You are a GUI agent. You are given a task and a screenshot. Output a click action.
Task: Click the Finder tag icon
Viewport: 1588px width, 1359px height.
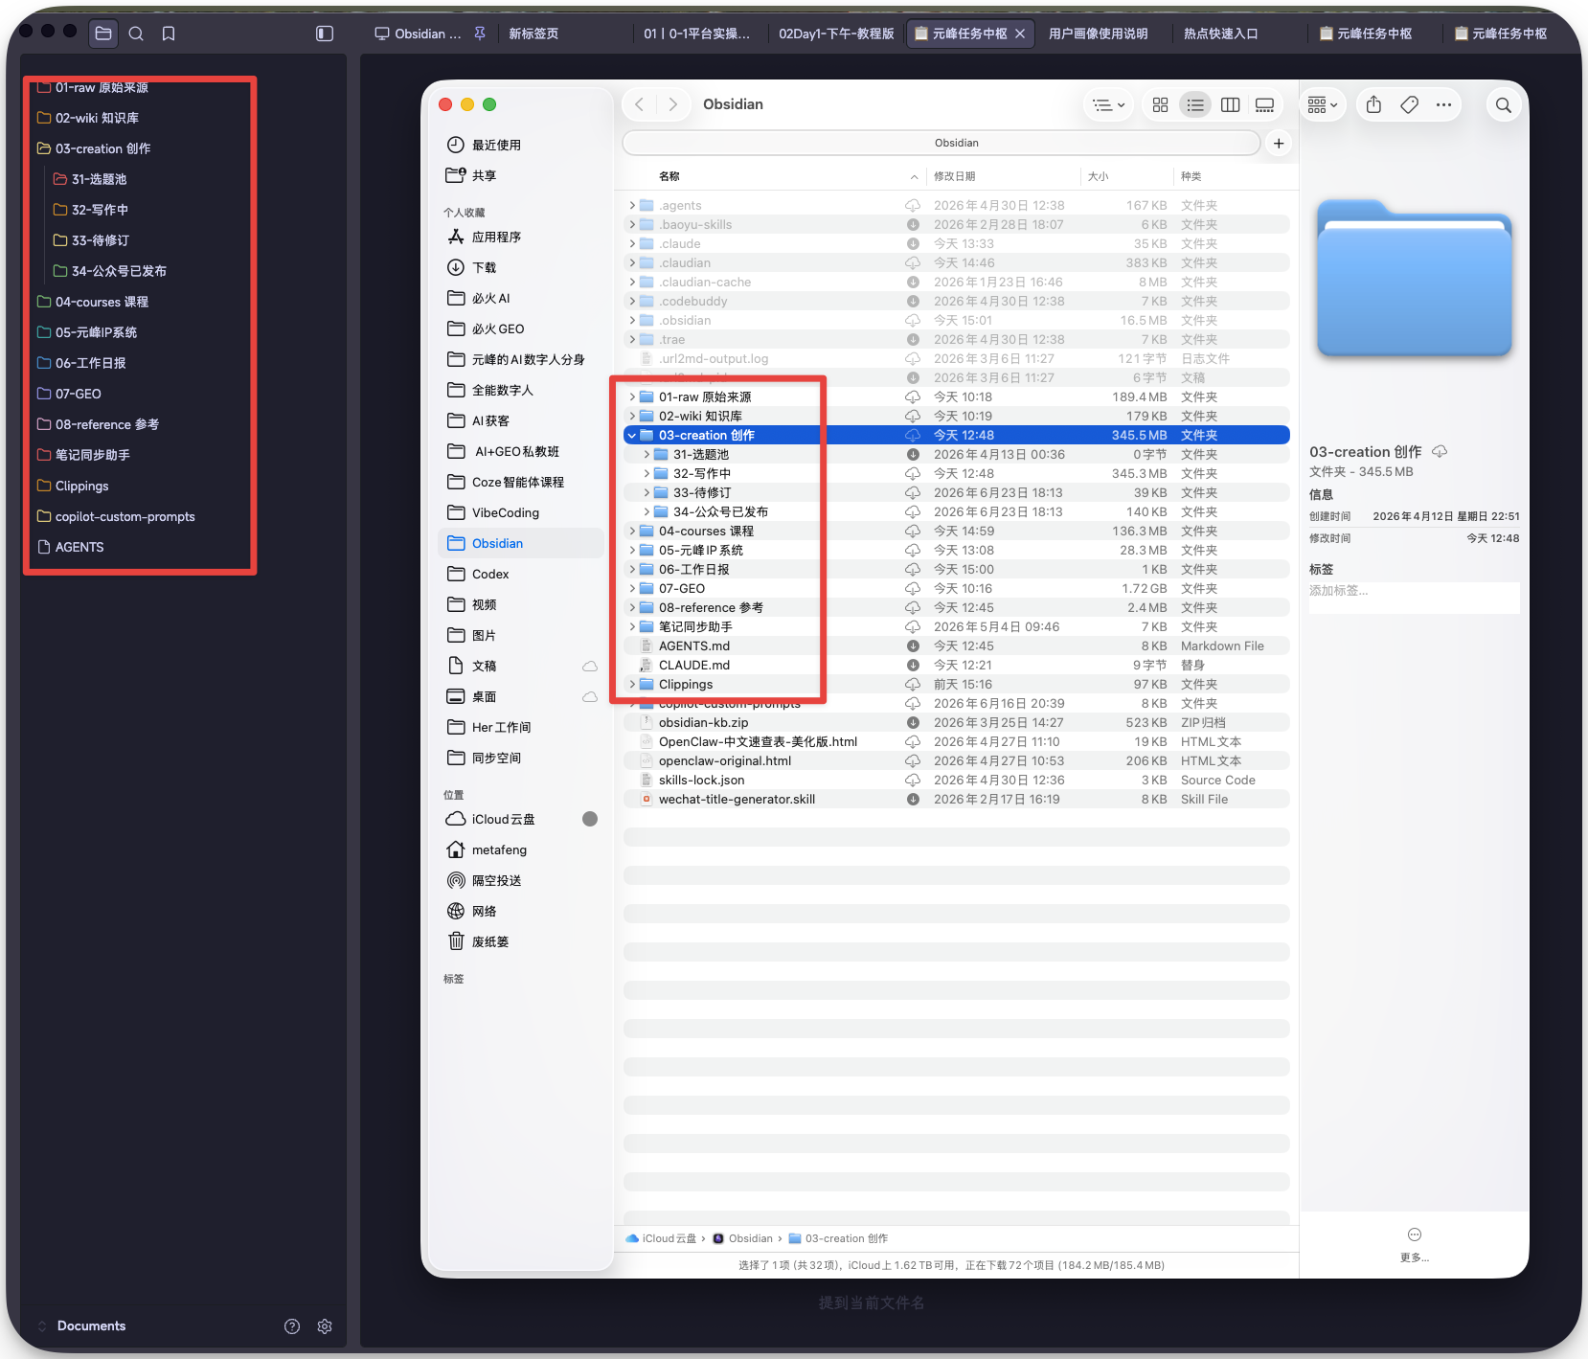point(1409,104)
